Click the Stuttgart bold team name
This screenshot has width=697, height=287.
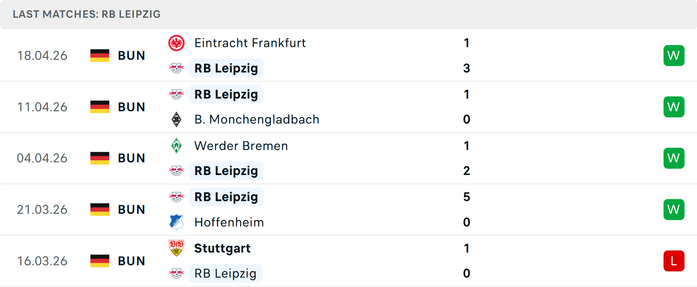(222, 248)
